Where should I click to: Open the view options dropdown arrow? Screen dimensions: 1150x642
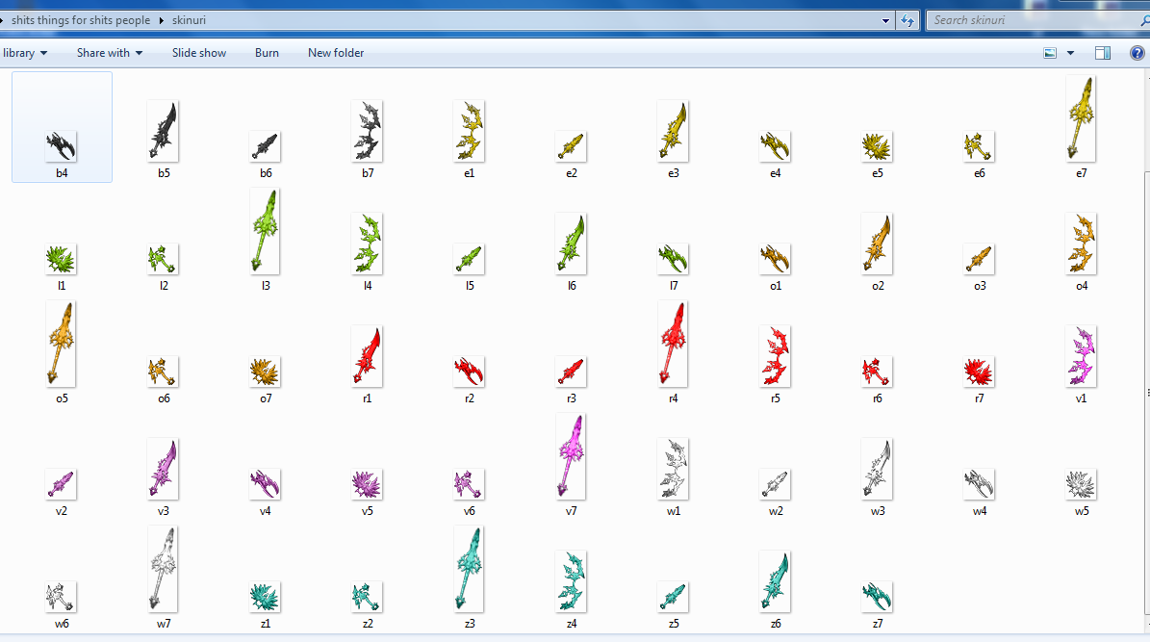[1070, 53]
